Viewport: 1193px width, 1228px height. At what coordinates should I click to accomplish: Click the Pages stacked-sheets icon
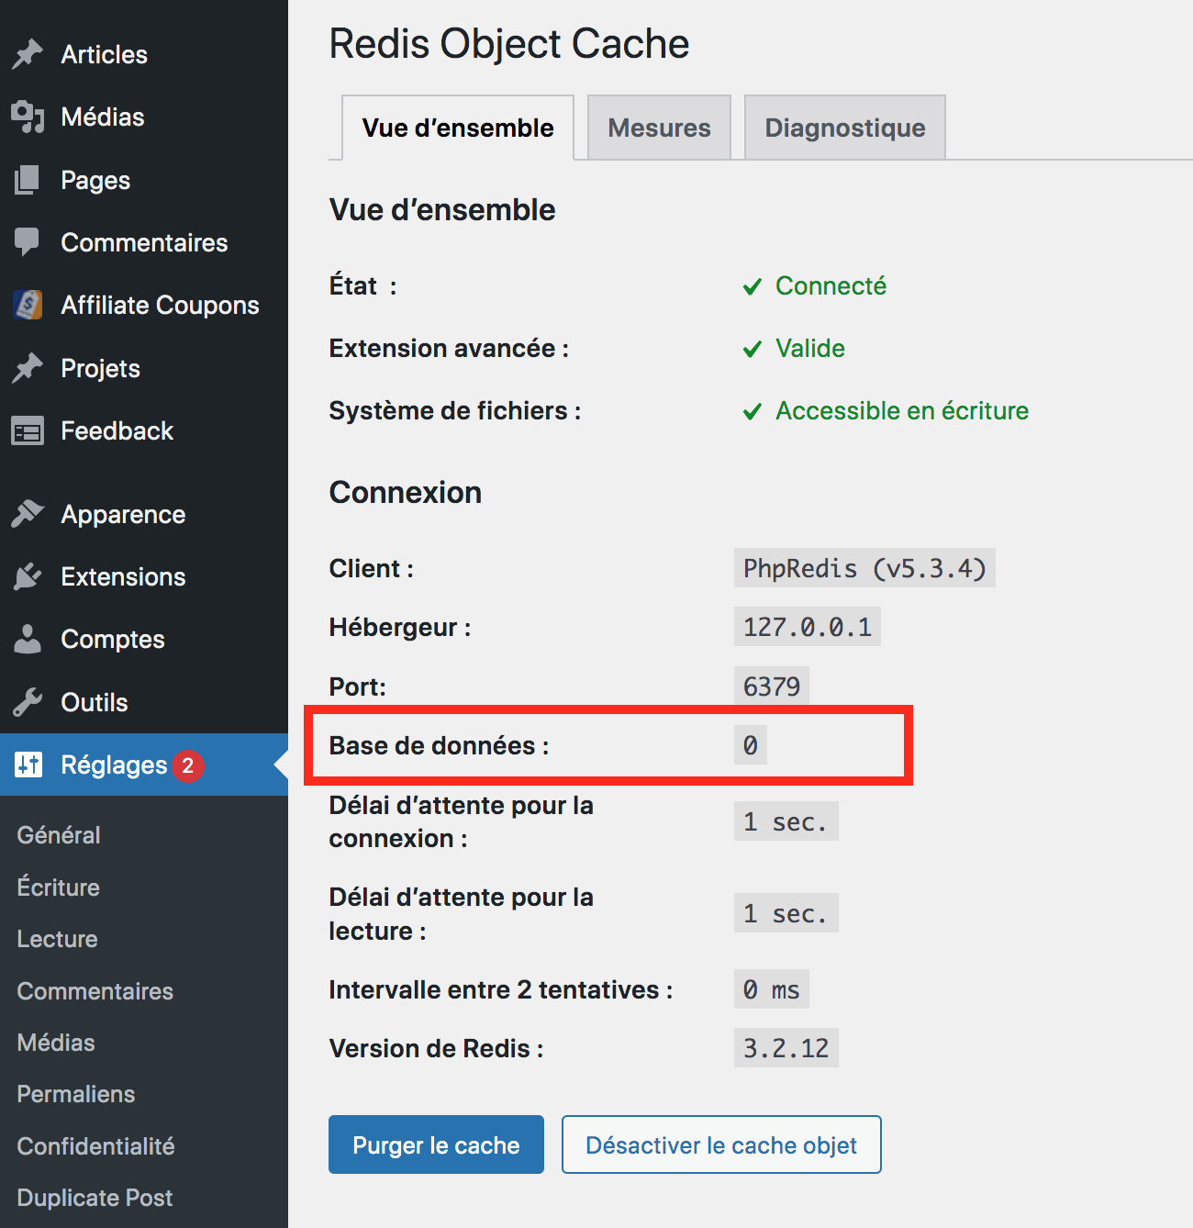click(x=28, y=180)
